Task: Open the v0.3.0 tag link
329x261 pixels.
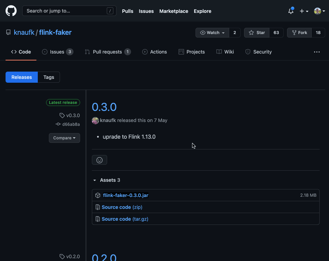Action: point(70,115)
